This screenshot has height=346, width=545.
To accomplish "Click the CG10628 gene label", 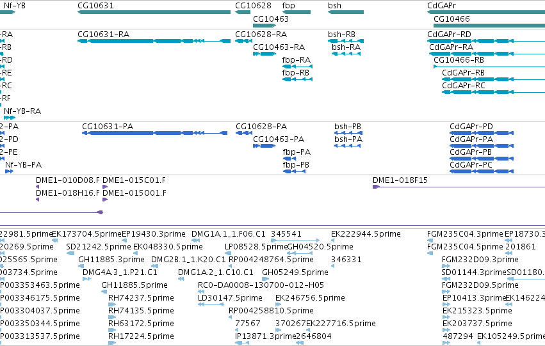I will pyautogui.click(x=253, y=6).
